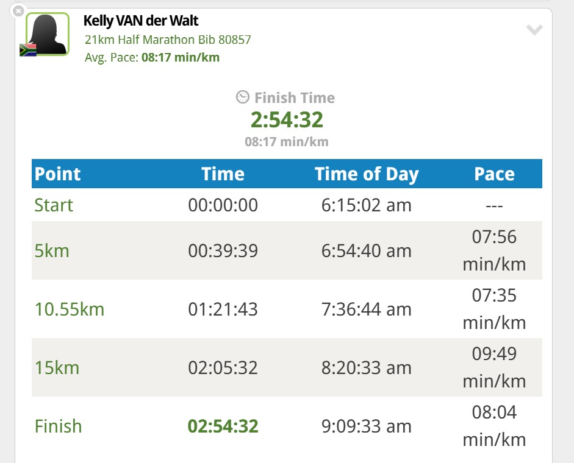The width and height of the screenshot is (574, 463).
Task: Click the large 2:54:32 finish time
Action: (287, 119)
